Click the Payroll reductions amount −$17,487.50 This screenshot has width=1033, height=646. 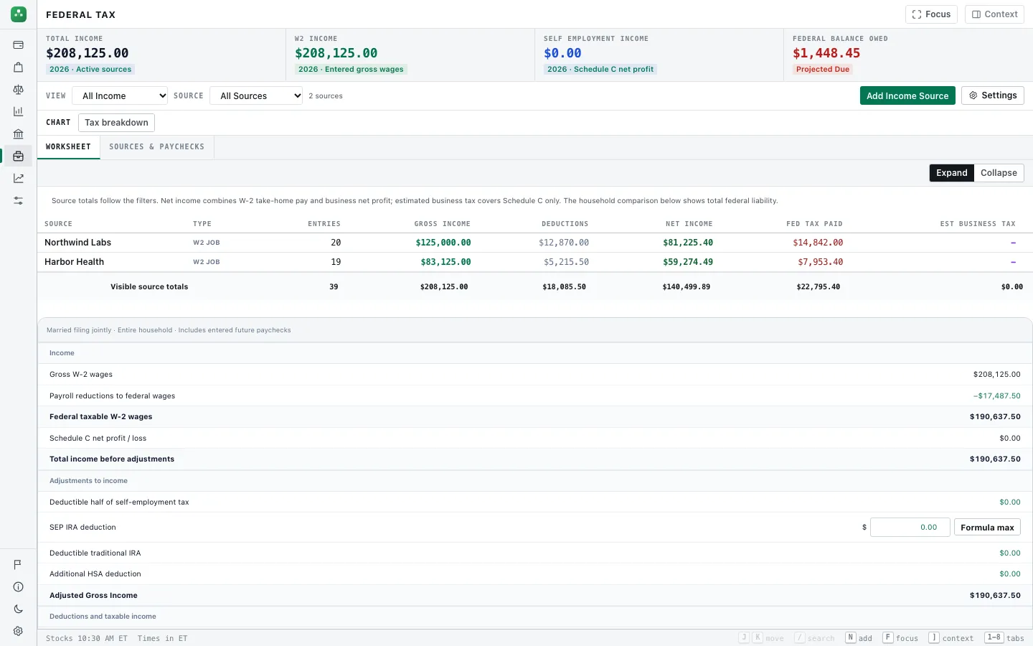tap(996, 396)
